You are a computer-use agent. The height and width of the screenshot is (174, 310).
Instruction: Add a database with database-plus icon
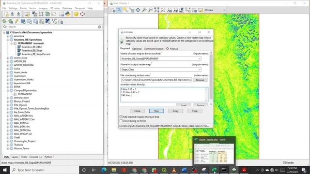click(x=23, y=21)
